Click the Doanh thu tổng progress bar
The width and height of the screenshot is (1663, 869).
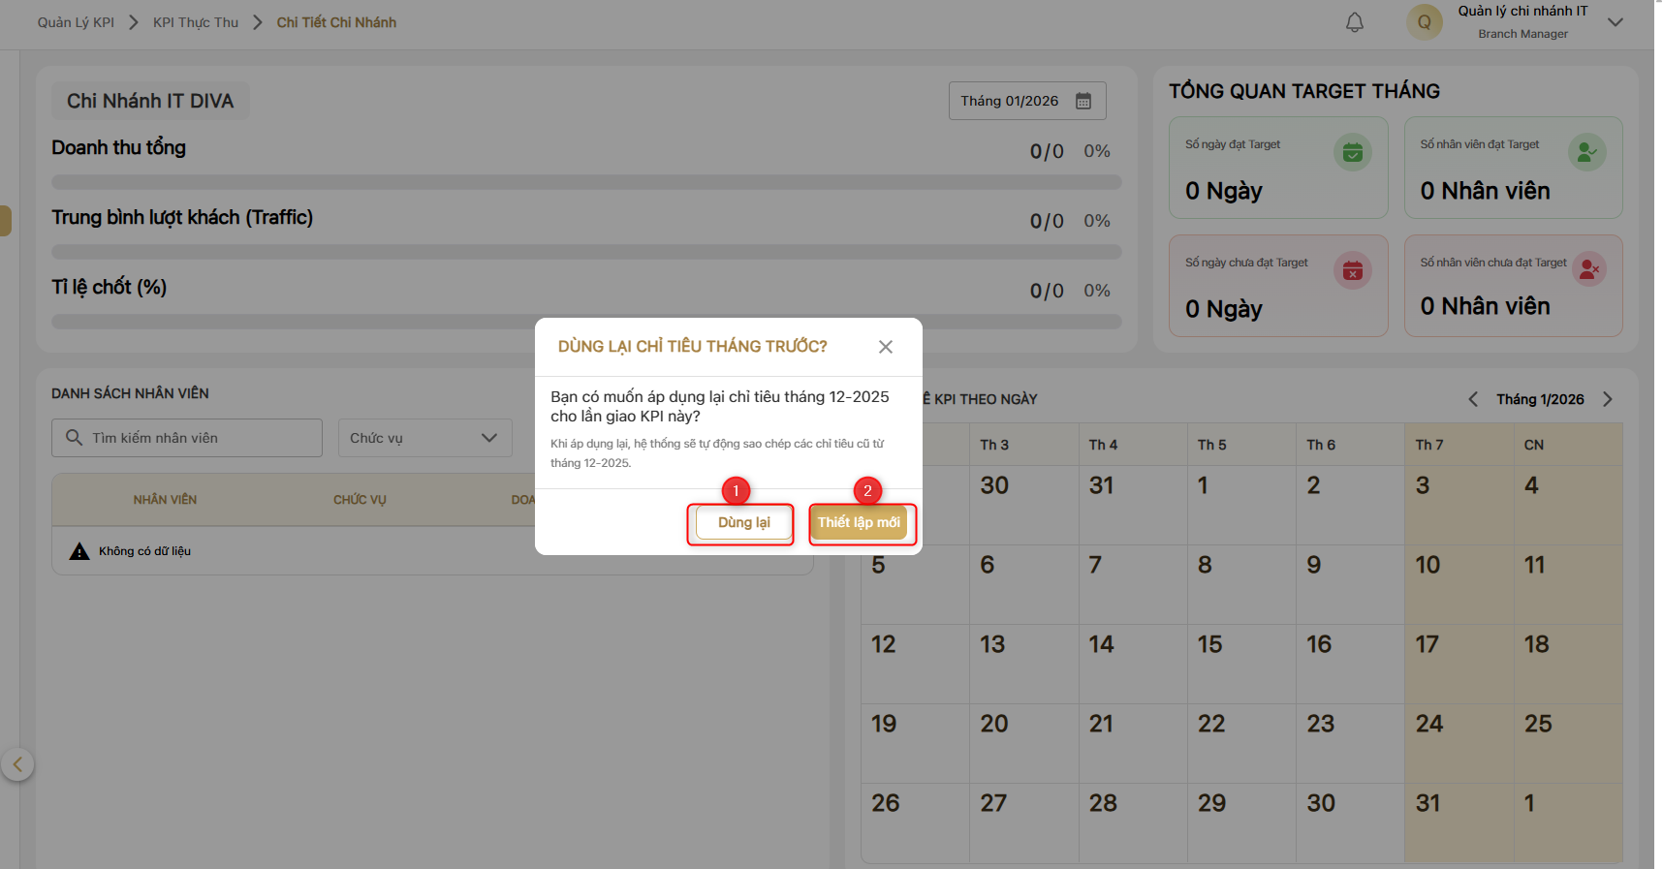tap(585, 182)
